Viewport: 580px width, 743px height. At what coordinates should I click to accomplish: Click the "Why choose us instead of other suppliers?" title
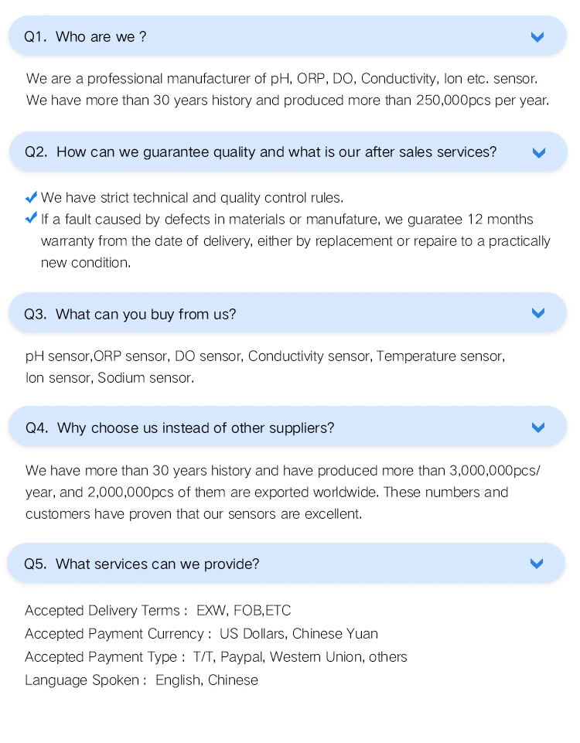(x=195, y=428)
